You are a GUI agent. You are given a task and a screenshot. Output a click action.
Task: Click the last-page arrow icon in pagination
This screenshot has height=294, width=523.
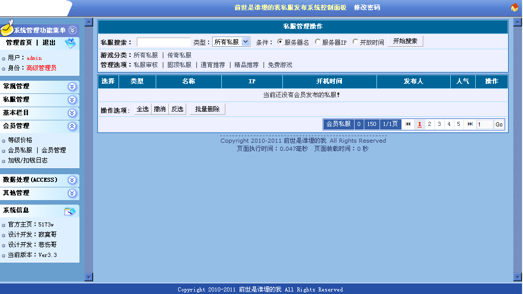point(470,124)
